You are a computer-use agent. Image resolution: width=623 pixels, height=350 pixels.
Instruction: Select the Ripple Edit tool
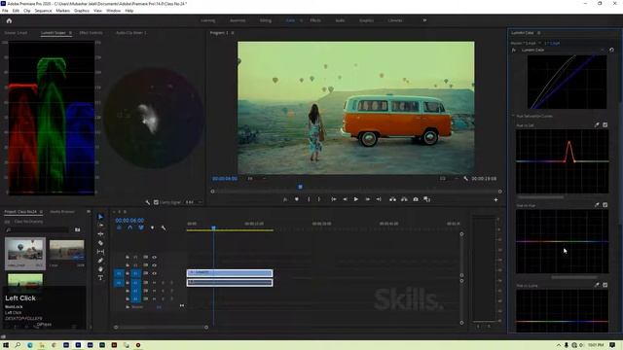[x=100, y=234]
